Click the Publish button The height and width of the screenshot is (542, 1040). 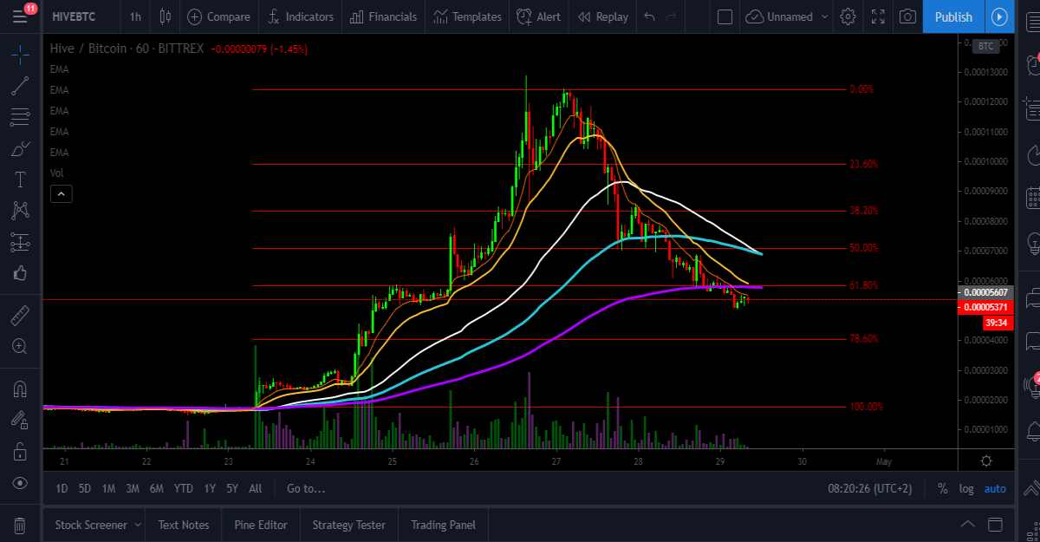[x=953, y=16]
